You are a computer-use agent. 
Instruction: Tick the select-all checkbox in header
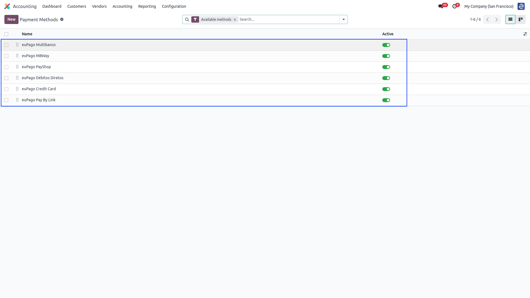tap(6, 34)
